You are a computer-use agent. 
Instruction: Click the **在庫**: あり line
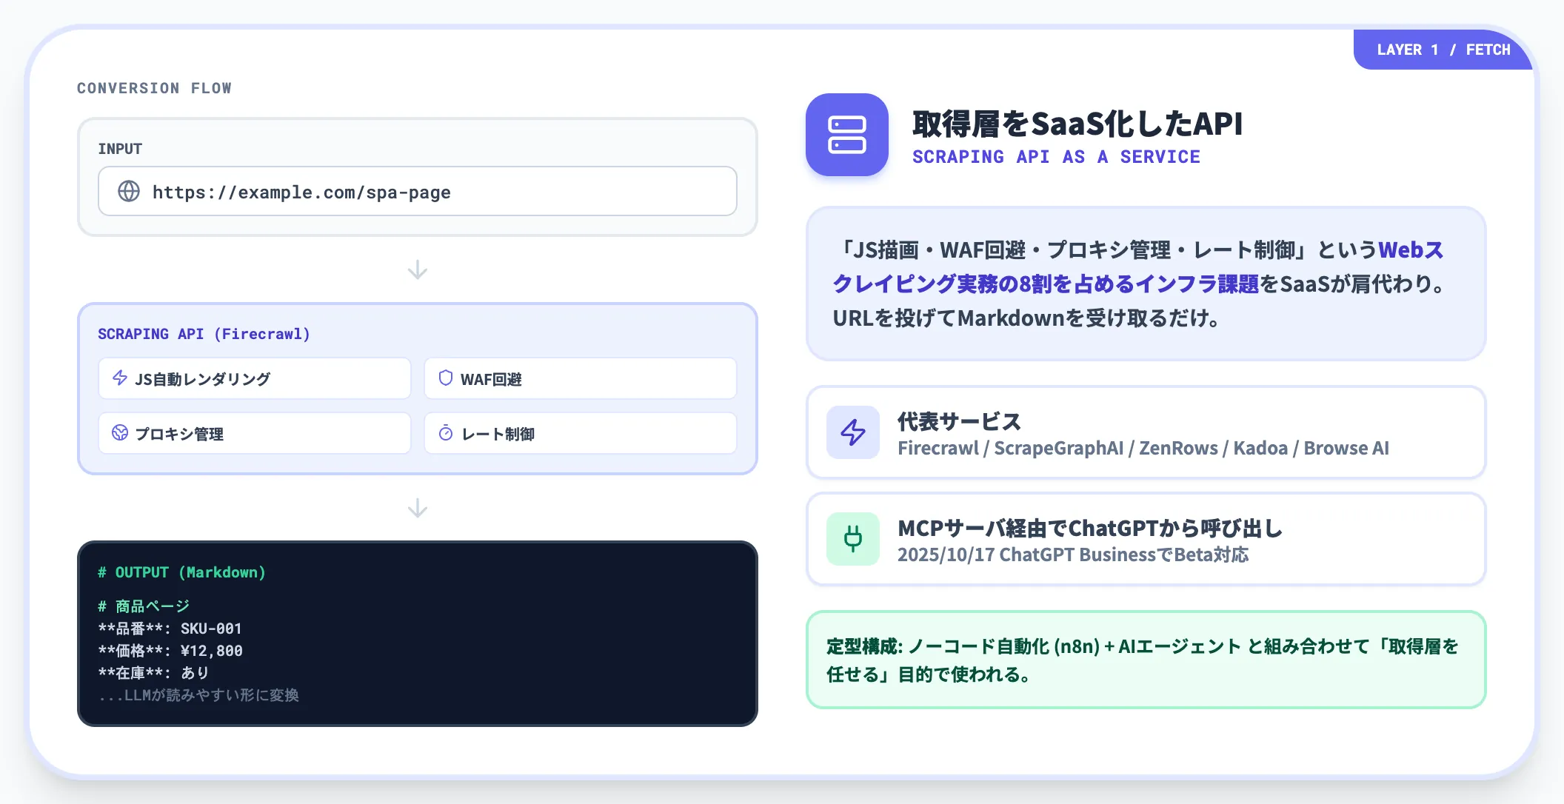pos(153,673)
